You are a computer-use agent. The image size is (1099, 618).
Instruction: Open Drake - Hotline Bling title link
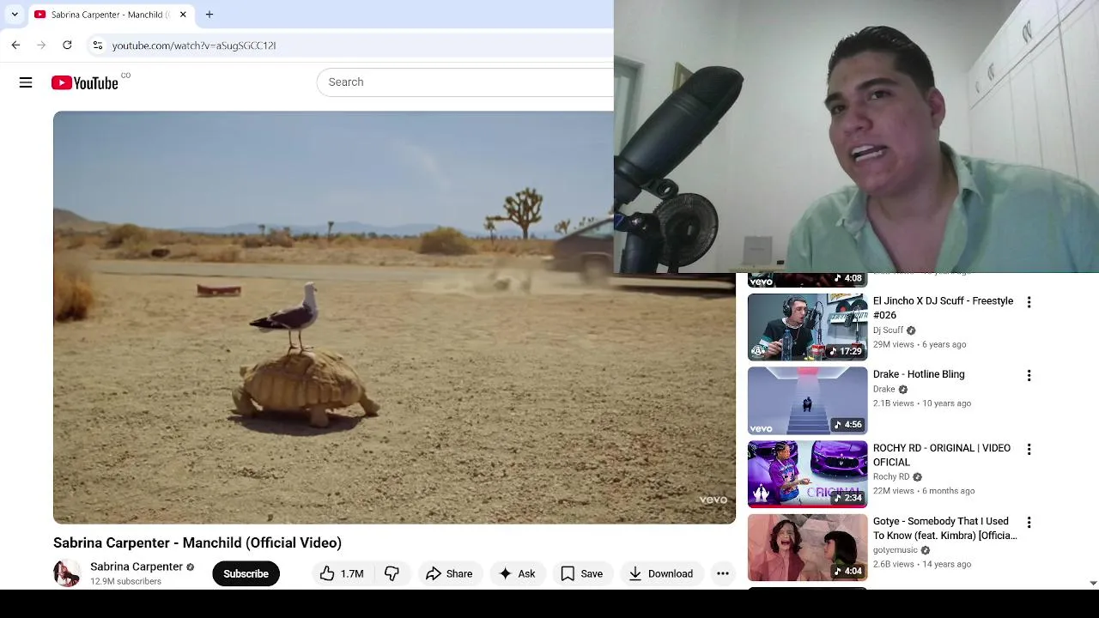click(x=919, y=374)
